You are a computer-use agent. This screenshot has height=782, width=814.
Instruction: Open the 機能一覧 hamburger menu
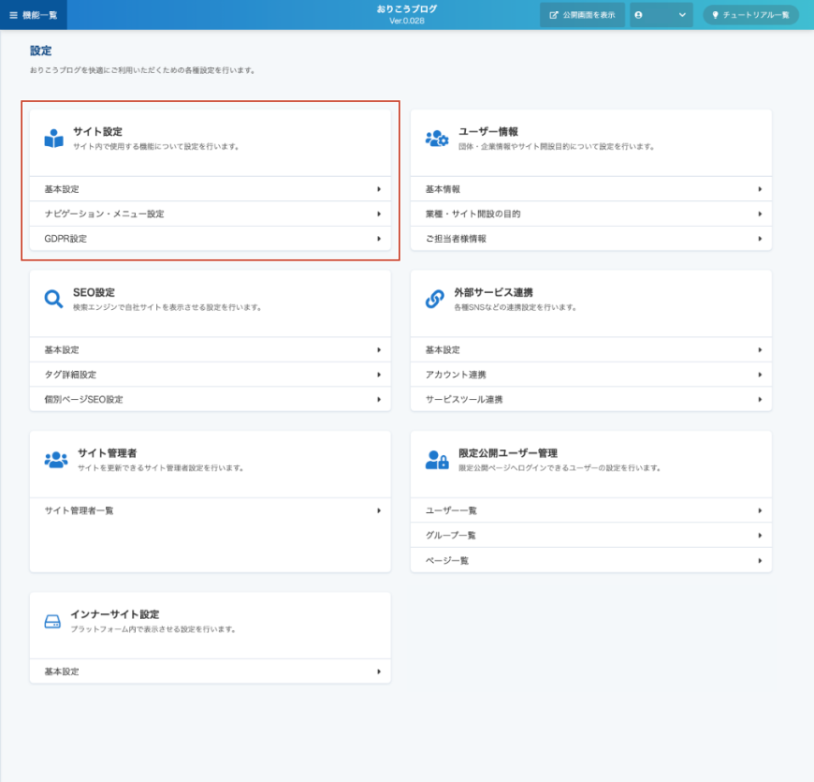[34, 15]
